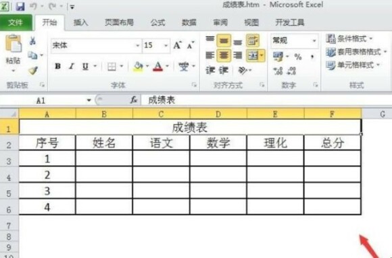The width and height of the screenshot is (392, 258).
Task: Toggle Italic formatting
Action: point(72,66)
